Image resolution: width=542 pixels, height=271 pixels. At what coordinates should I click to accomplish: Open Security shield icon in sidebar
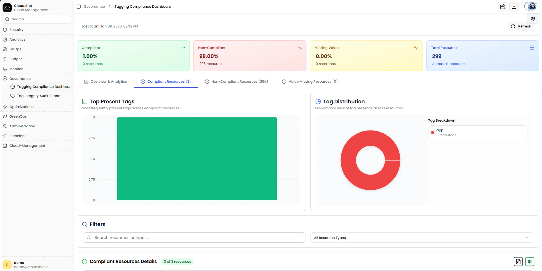coord(5,30)
